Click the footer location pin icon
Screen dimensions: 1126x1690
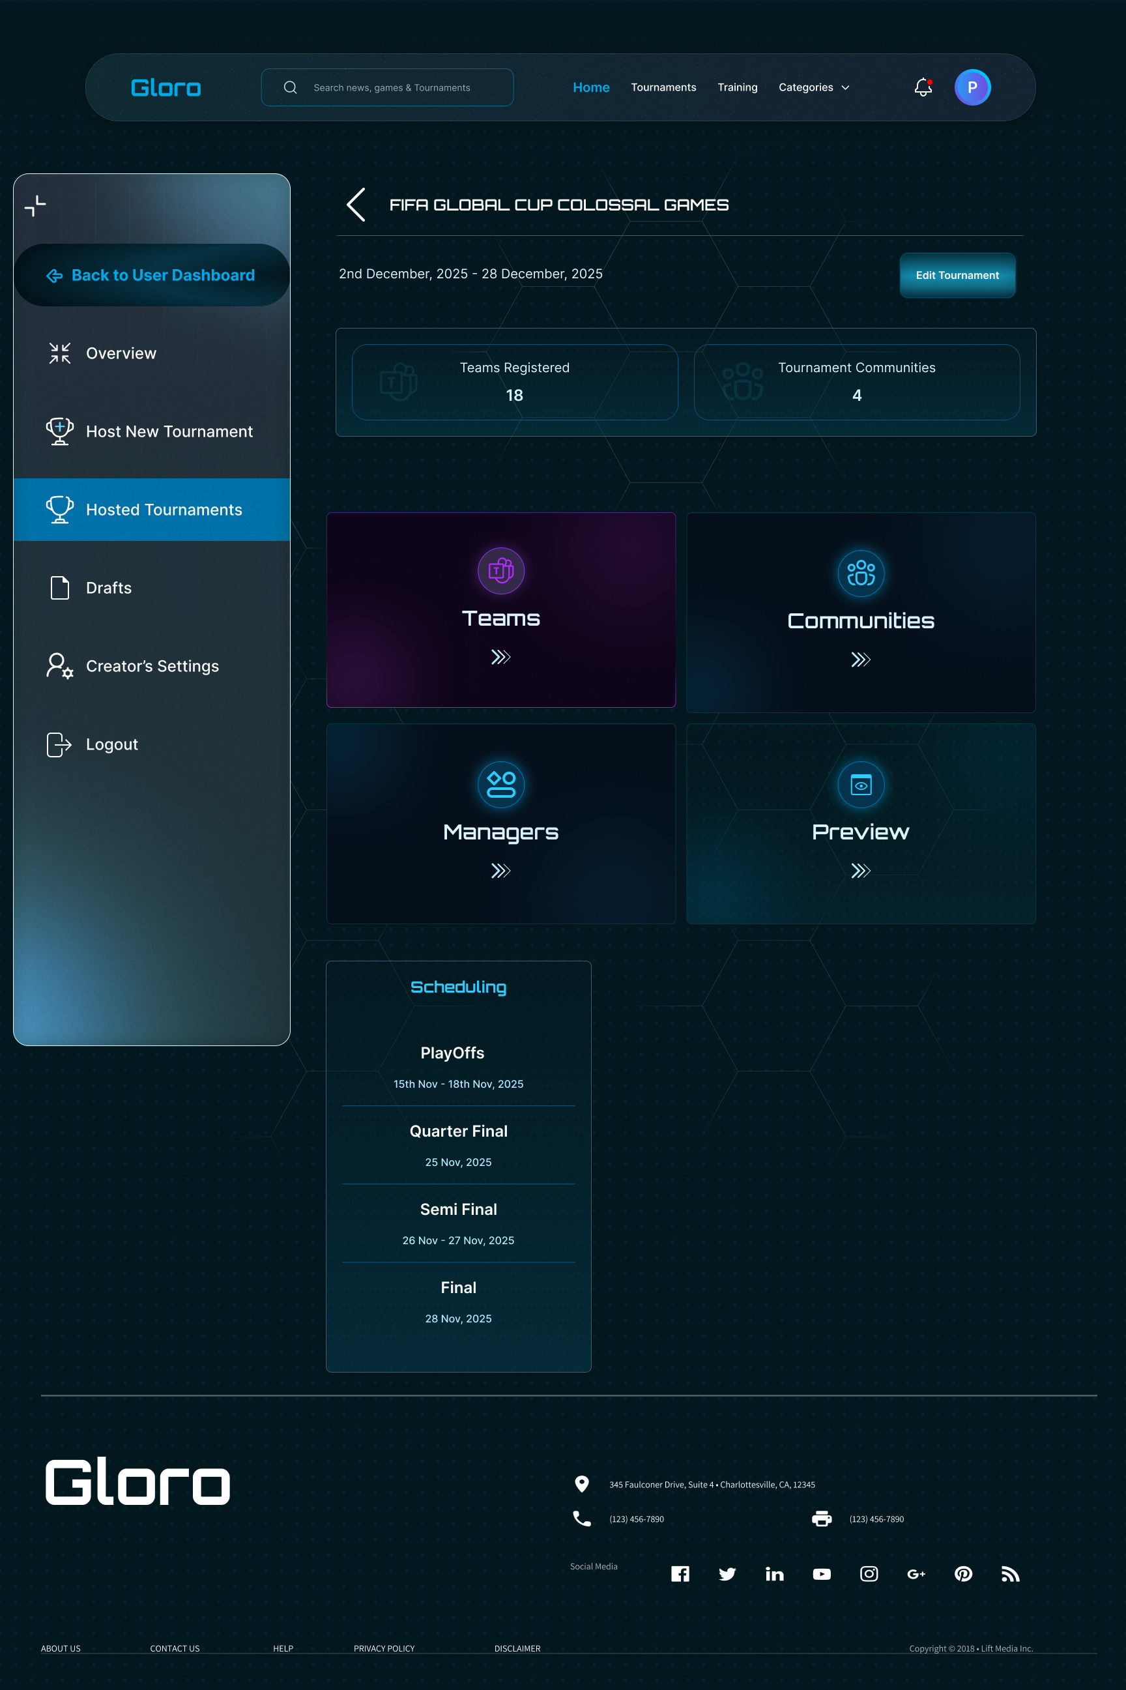pyautogui.click(x=582, y=1484)
